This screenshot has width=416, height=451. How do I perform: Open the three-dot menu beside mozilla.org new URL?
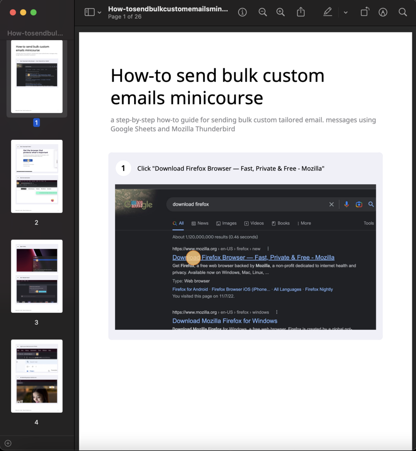268,249
